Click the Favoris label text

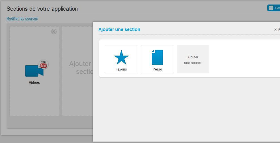point(121,69)
